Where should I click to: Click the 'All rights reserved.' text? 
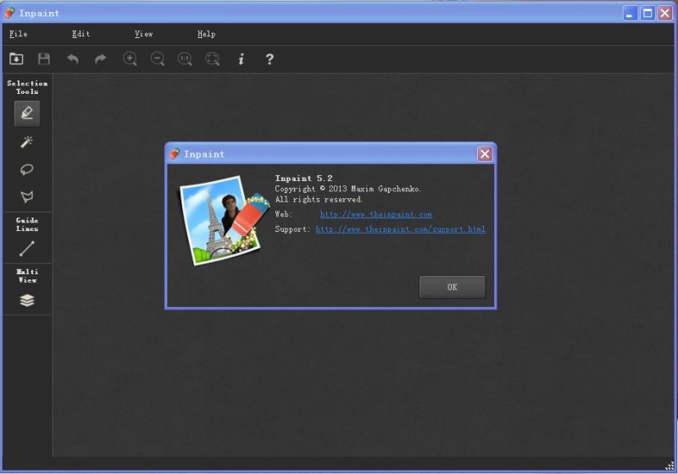coord(319,200)
